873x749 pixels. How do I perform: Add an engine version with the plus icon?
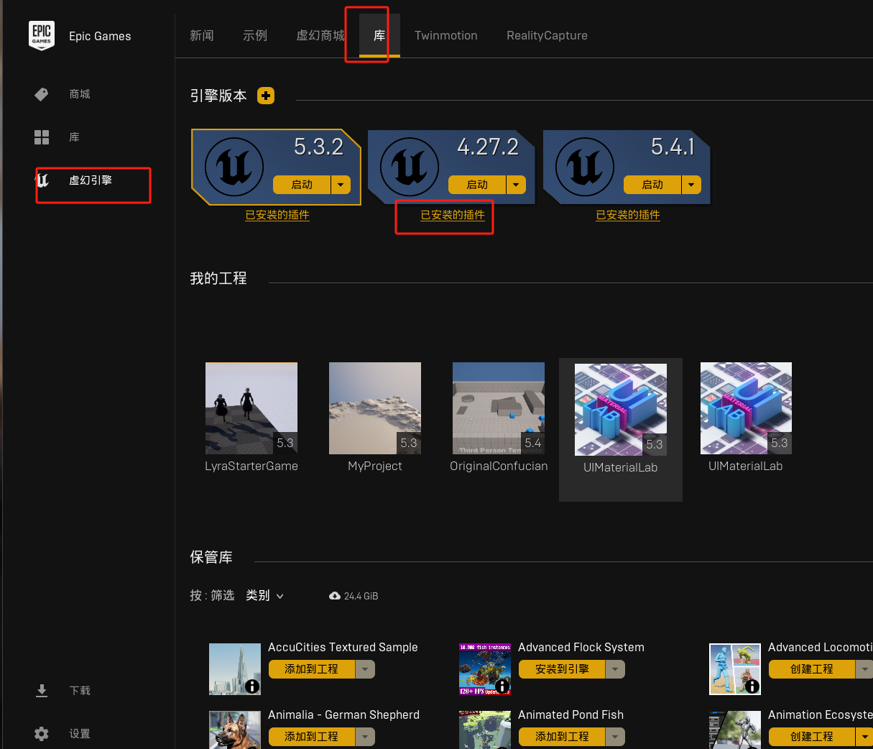click(266, 96)
